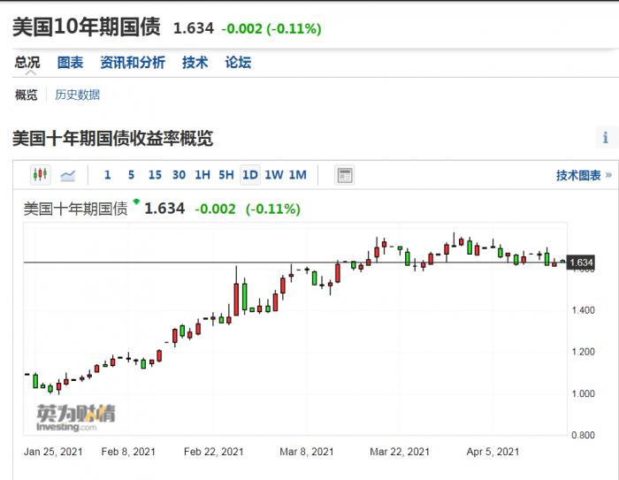This screenshot has width=619, height=480.
Task: Open the 技术图表 link
Action: (584, 175)
